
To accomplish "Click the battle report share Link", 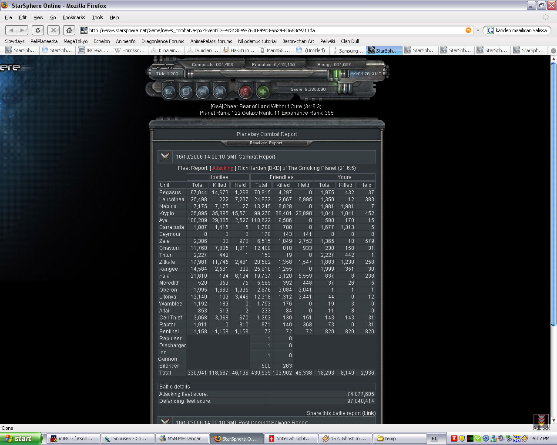I will [x=369, y=413].
